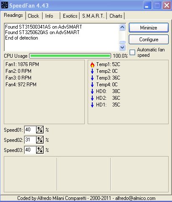The image size is (172, 202).
Task: Select the Fan3: 0 RPM reading
Action: pyautogui.click(x=18, y=78)
